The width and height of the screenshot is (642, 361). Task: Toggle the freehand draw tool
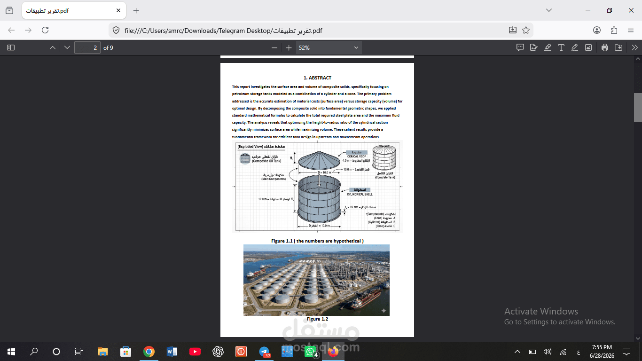pos(574,47)
